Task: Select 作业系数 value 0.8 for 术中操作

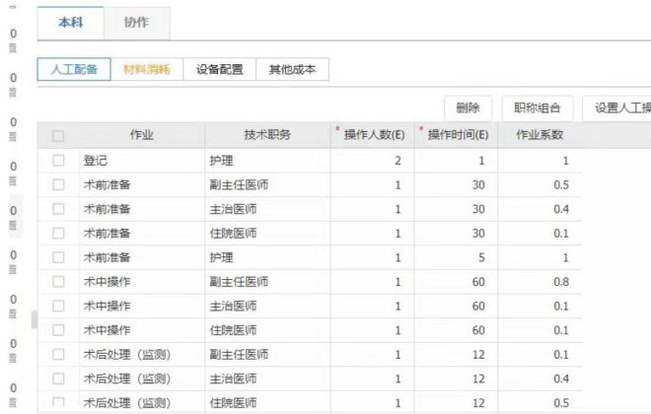Action: 542,281
